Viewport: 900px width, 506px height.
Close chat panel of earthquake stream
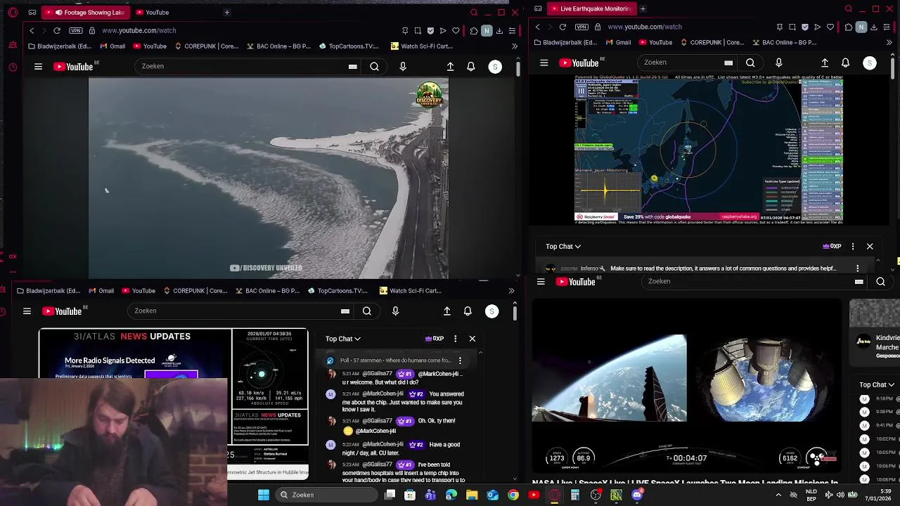point(870,246)
